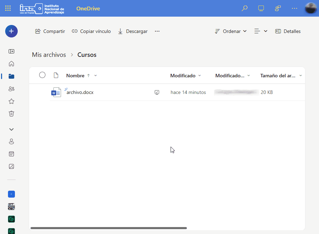Open the view options layout dropdown
The width and height of the screenshot is (319, 234).
coord(261,31)
